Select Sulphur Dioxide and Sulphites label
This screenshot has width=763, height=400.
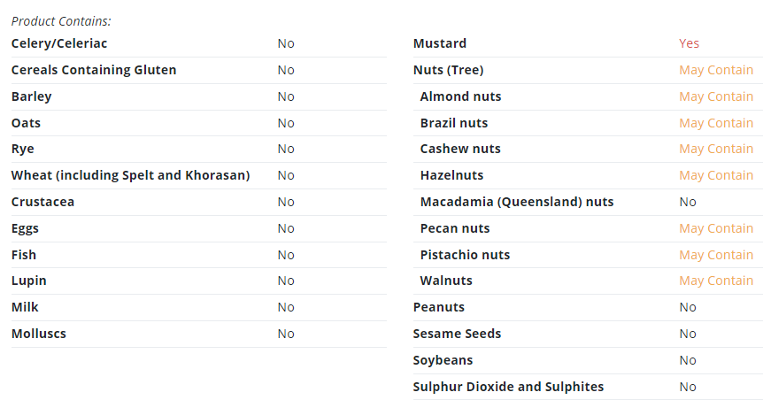(508, 387)
